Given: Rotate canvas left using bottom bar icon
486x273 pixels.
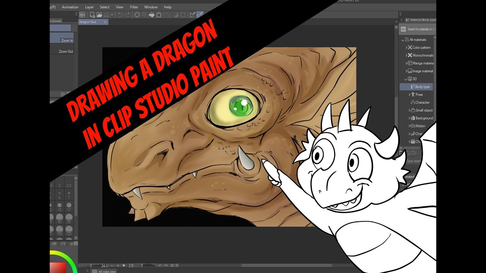Looking at the screenshot, I should [160, 265].
